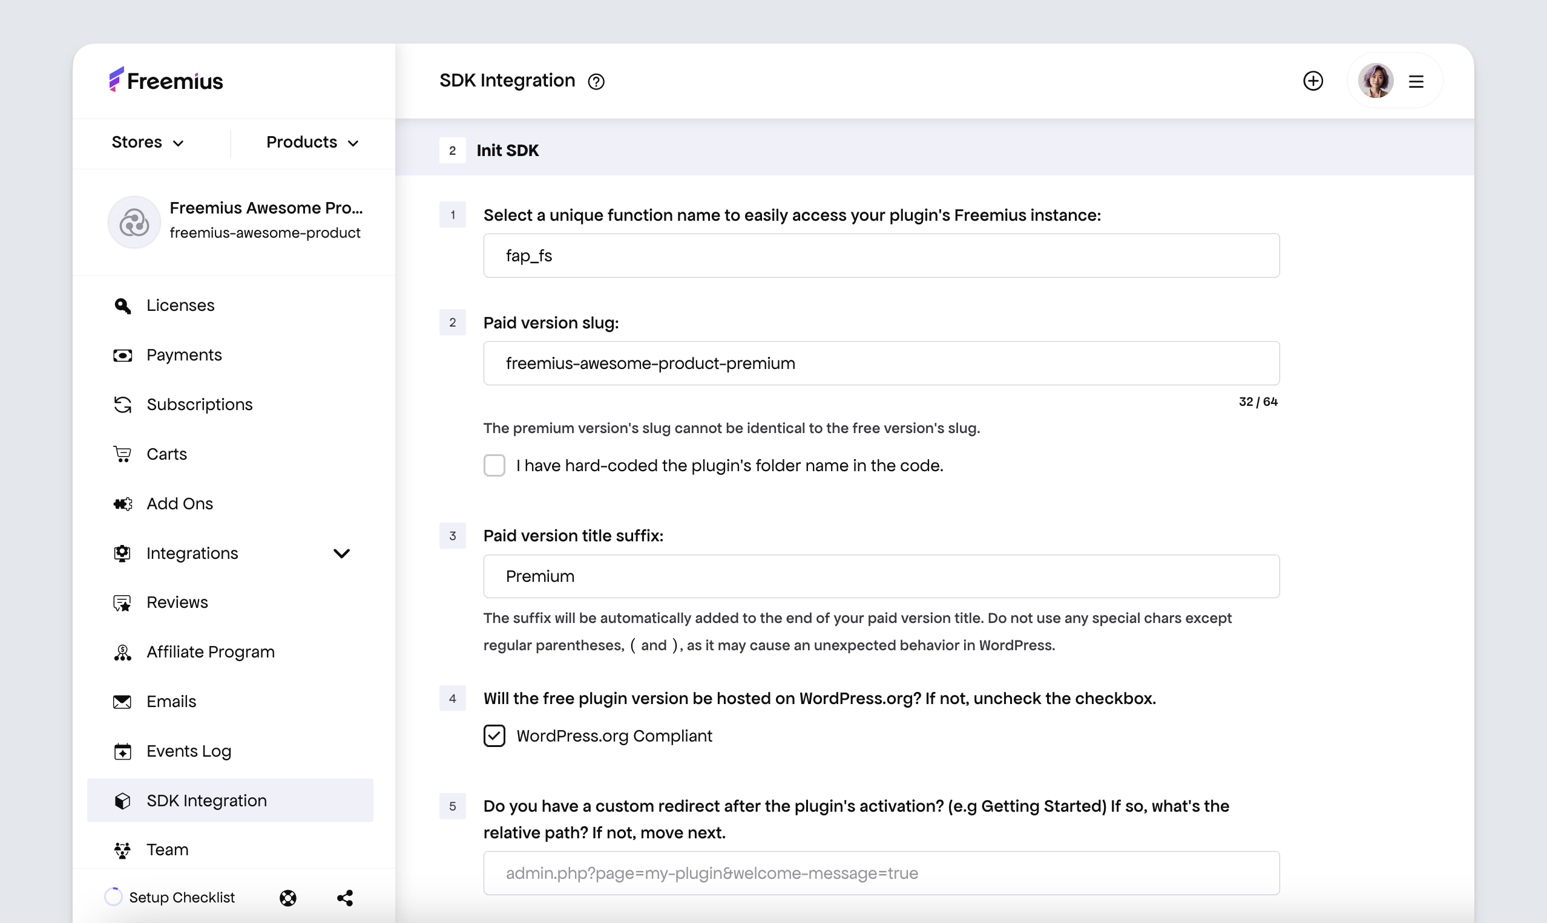Go to Payments page
The width and height of the screenshot is (1547, 923).
click(184, 355)
